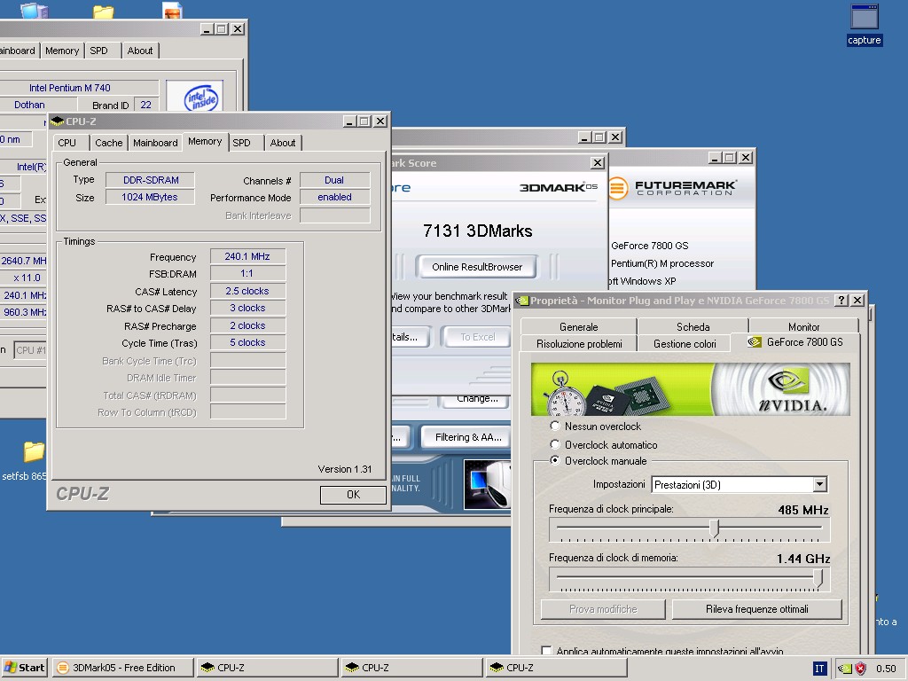This screenshot has height=681, width=908.
Task: Click OK in CPU-Z window
Action: point(353,495)
